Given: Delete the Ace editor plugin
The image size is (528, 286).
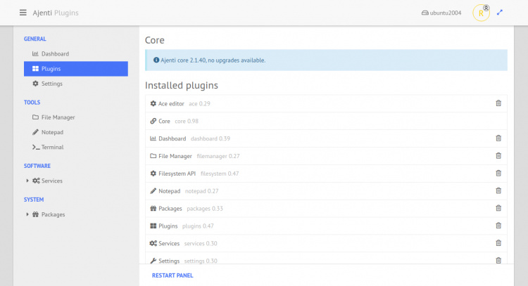Looking at the screenshot, I should click(x=498, y=103).
